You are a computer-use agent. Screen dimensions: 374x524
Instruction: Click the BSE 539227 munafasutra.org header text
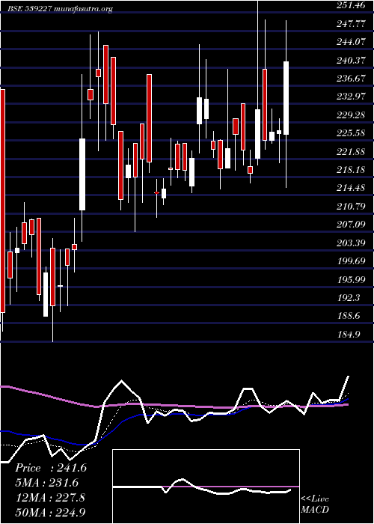click(60, 9)
